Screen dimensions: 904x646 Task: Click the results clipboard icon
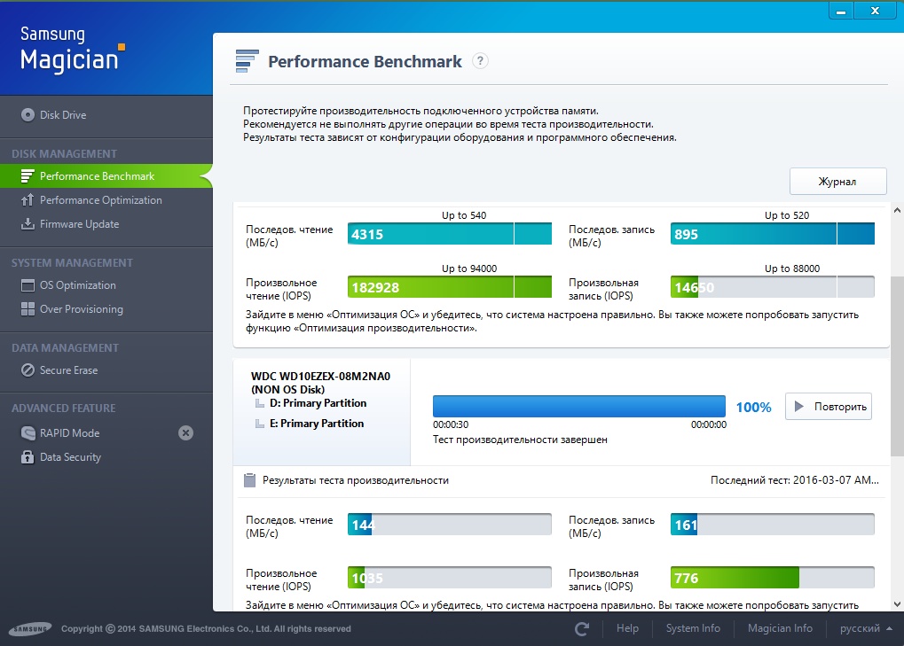click(x=249, y=480)
